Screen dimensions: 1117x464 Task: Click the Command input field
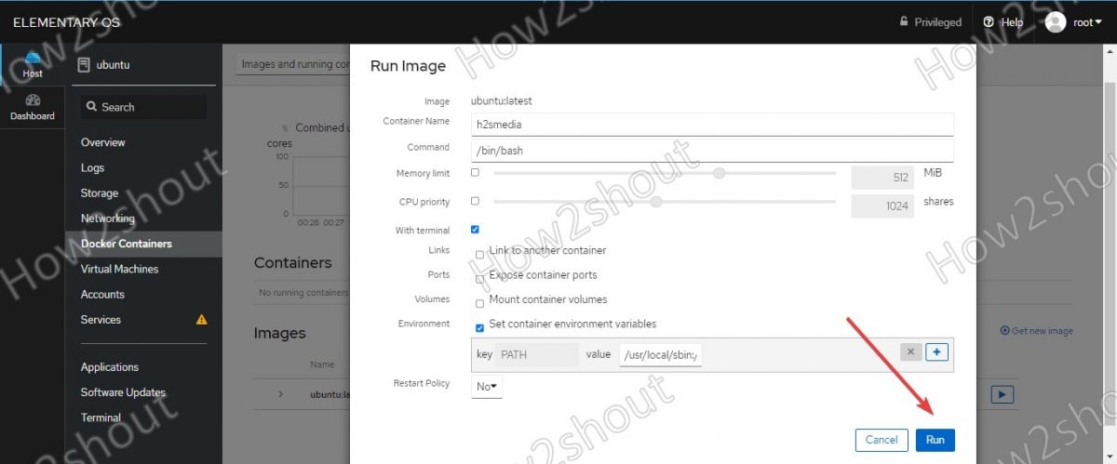(x=712, y=151)
